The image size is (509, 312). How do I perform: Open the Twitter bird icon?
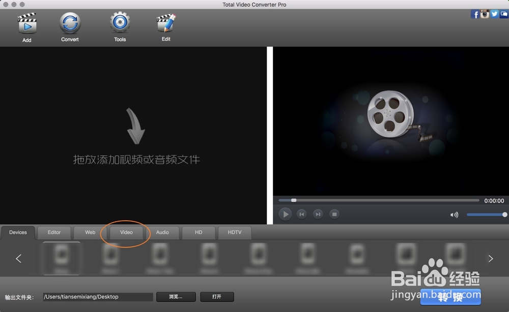[x=494, y=14]
